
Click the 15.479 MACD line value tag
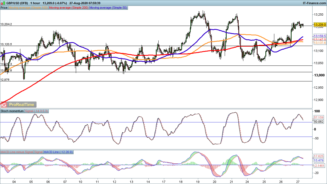tap(318, 160)
